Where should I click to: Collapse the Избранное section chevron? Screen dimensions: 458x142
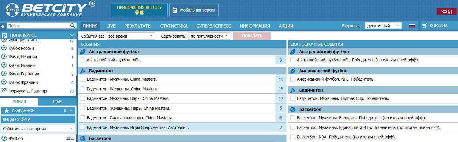click(71, 111)
